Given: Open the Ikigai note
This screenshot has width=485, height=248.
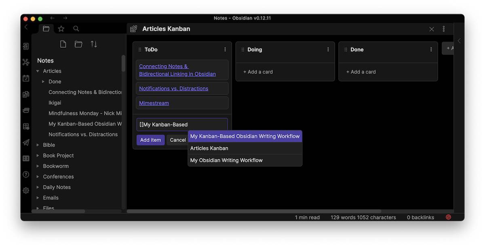Looking at the screenshot, I should pyautogui.click(x=56, y=103).
